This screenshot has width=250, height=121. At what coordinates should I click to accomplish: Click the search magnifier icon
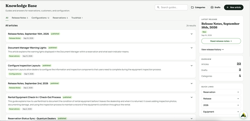tap(158, 7)
